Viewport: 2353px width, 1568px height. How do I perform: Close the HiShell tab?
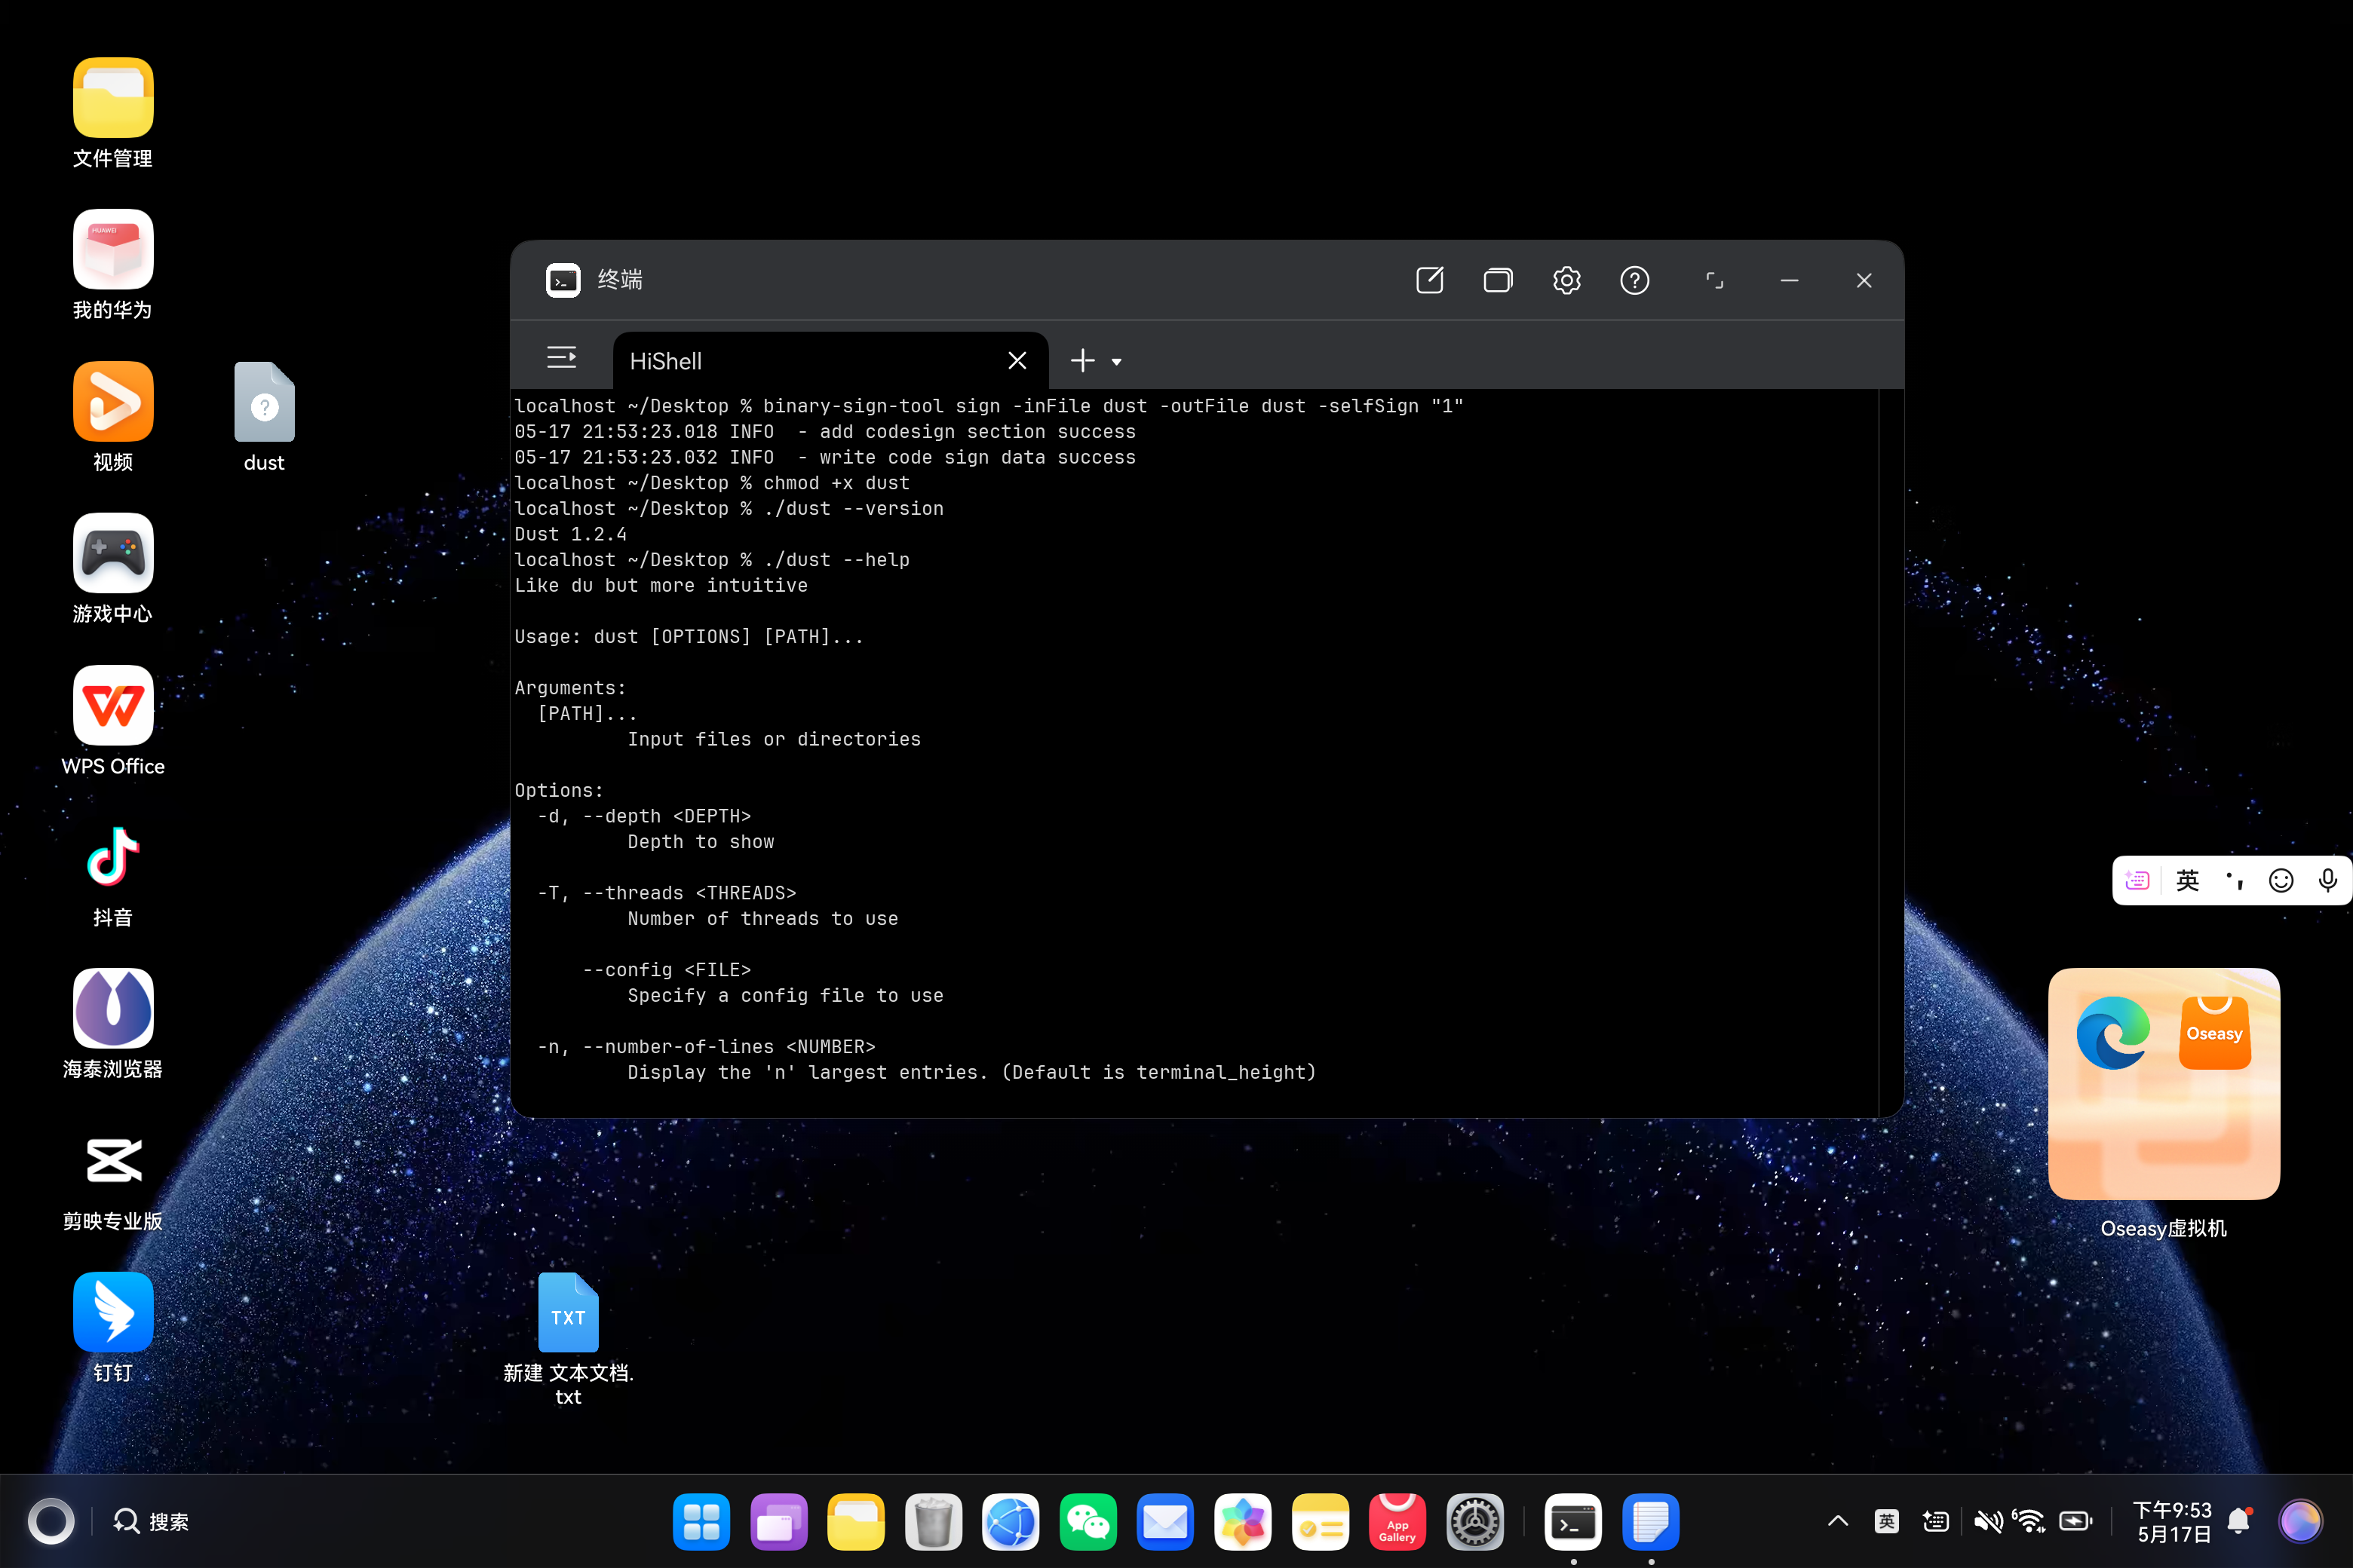click(x=1017, y=361)
